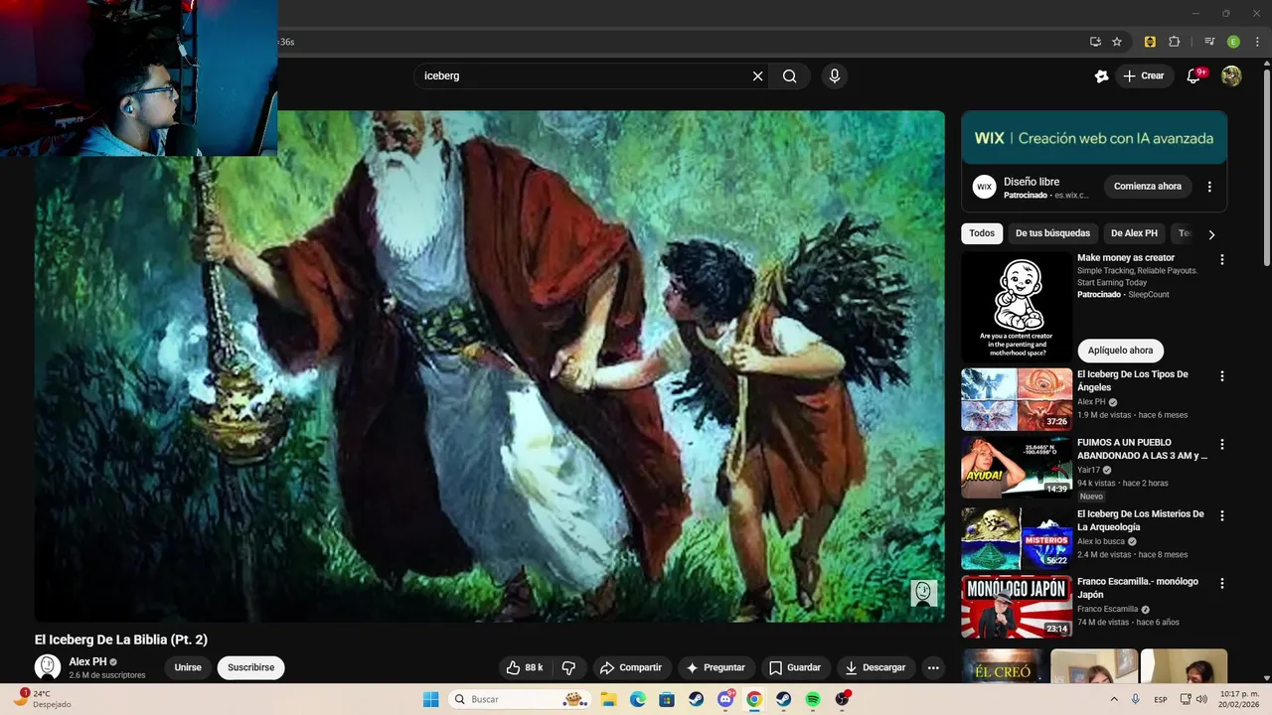Open YouTube notifications bell
Image resolution: width=1272 pixels, height=715 pixels.
[1193, 75]
